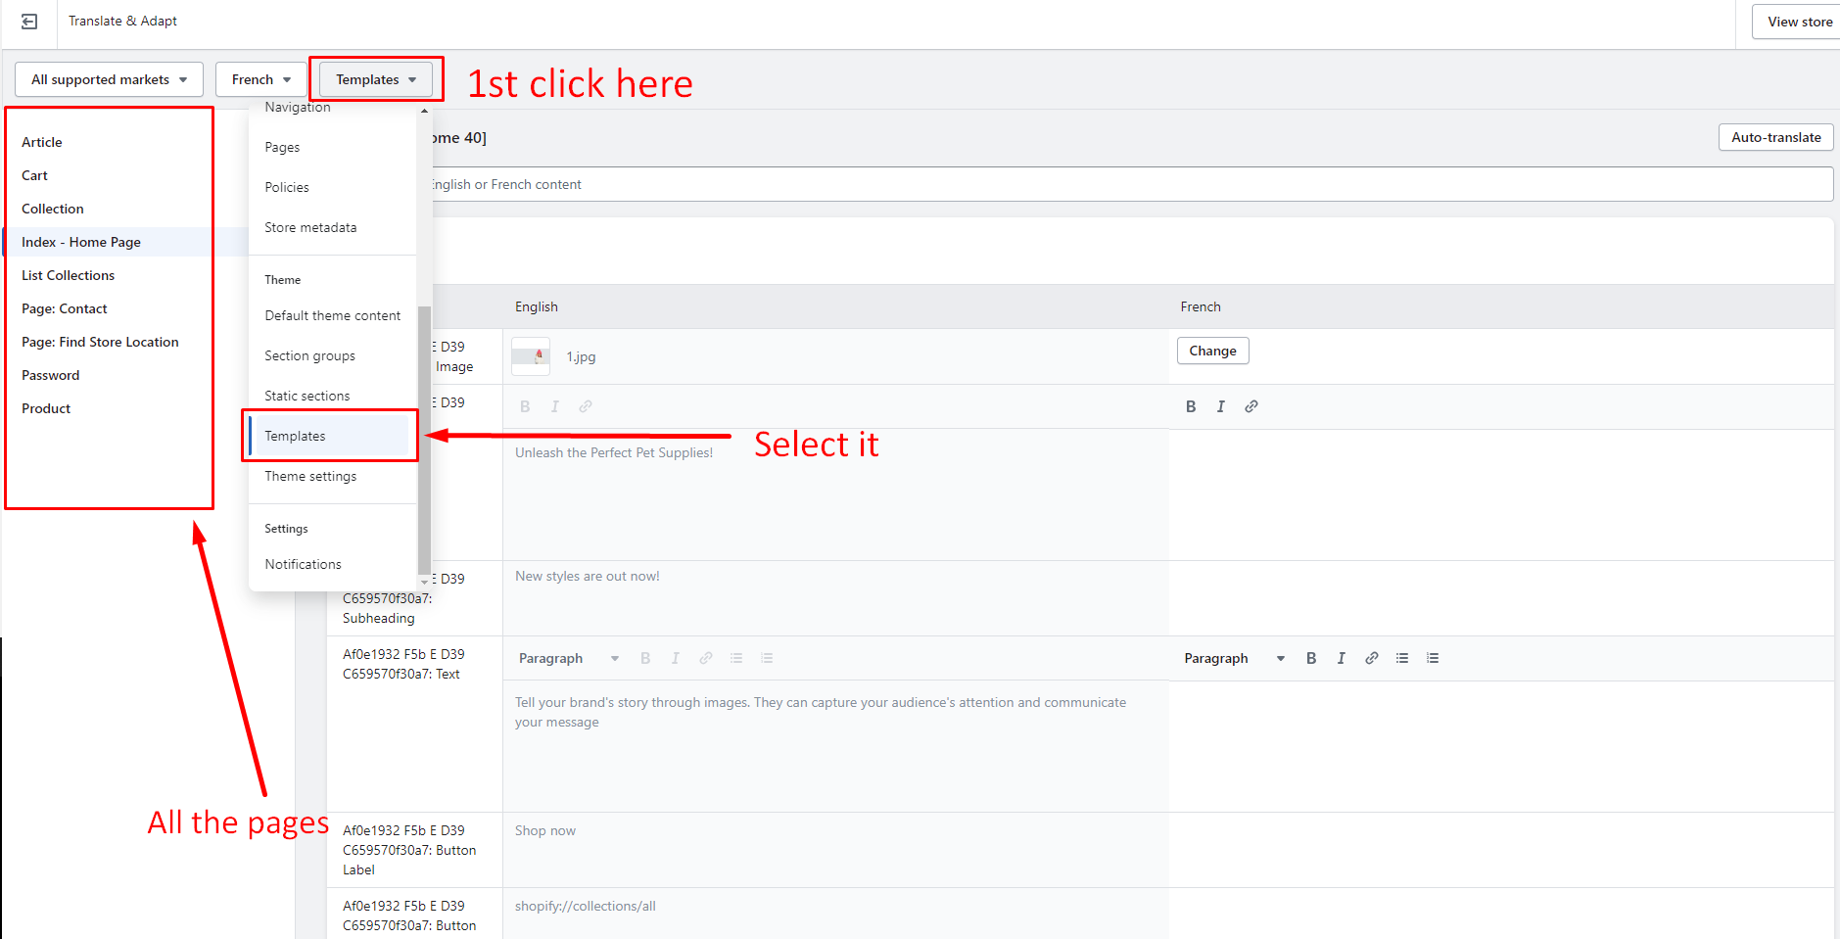Expand the Templates dropdown at the top
Screen dimensions: 1840x939
(x=376, y=79)
